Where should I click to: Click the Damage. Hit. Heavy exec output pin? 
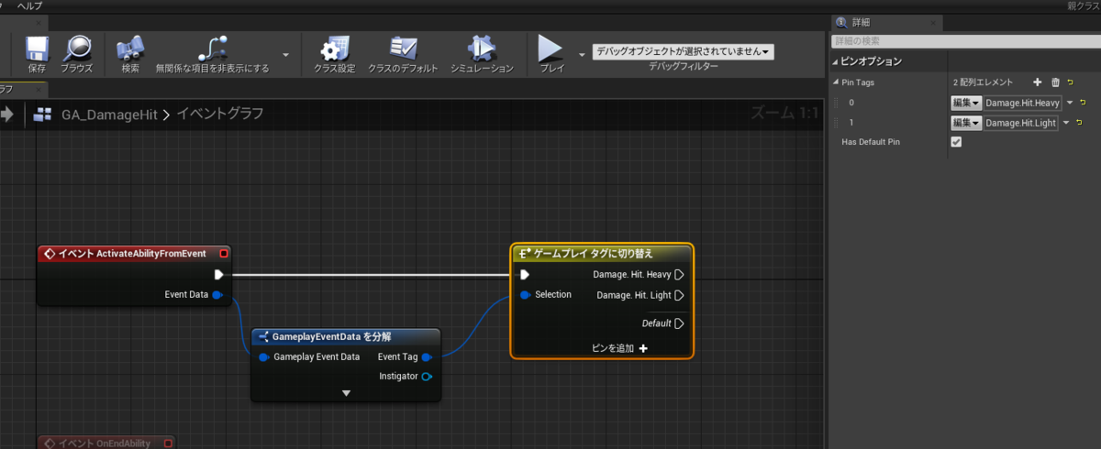pos(680,274)
